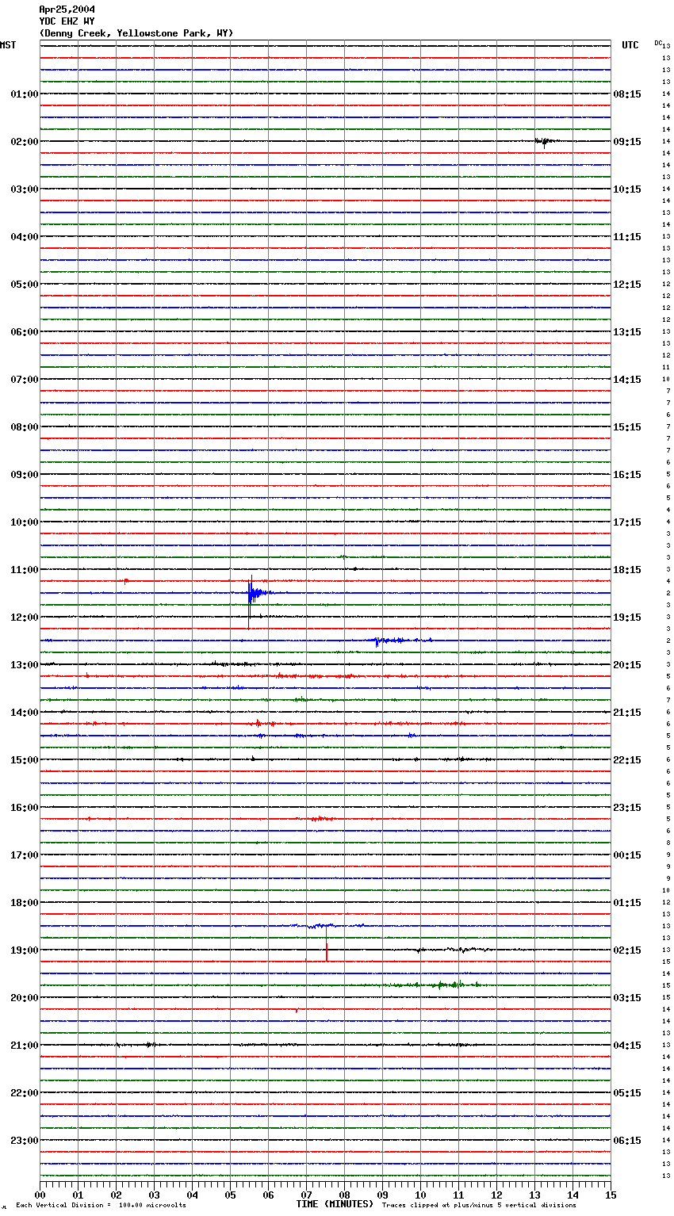This screenshot has height=1216, width=674.
Task: Select the 11:00 MST time label
Action: click(25, 570)
